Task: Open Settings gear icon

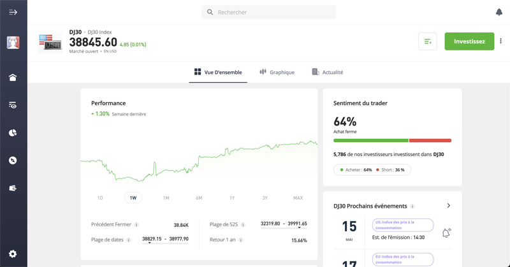Action: click(13, 254)
